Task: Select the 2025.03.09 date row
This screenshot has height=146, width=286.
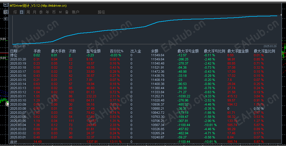Action: pos(18,104)
